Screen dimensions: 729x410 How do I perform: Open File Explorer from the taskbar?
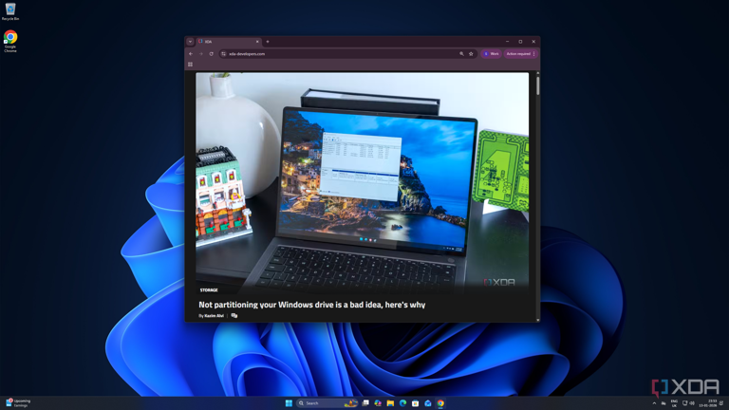(390, 403)
